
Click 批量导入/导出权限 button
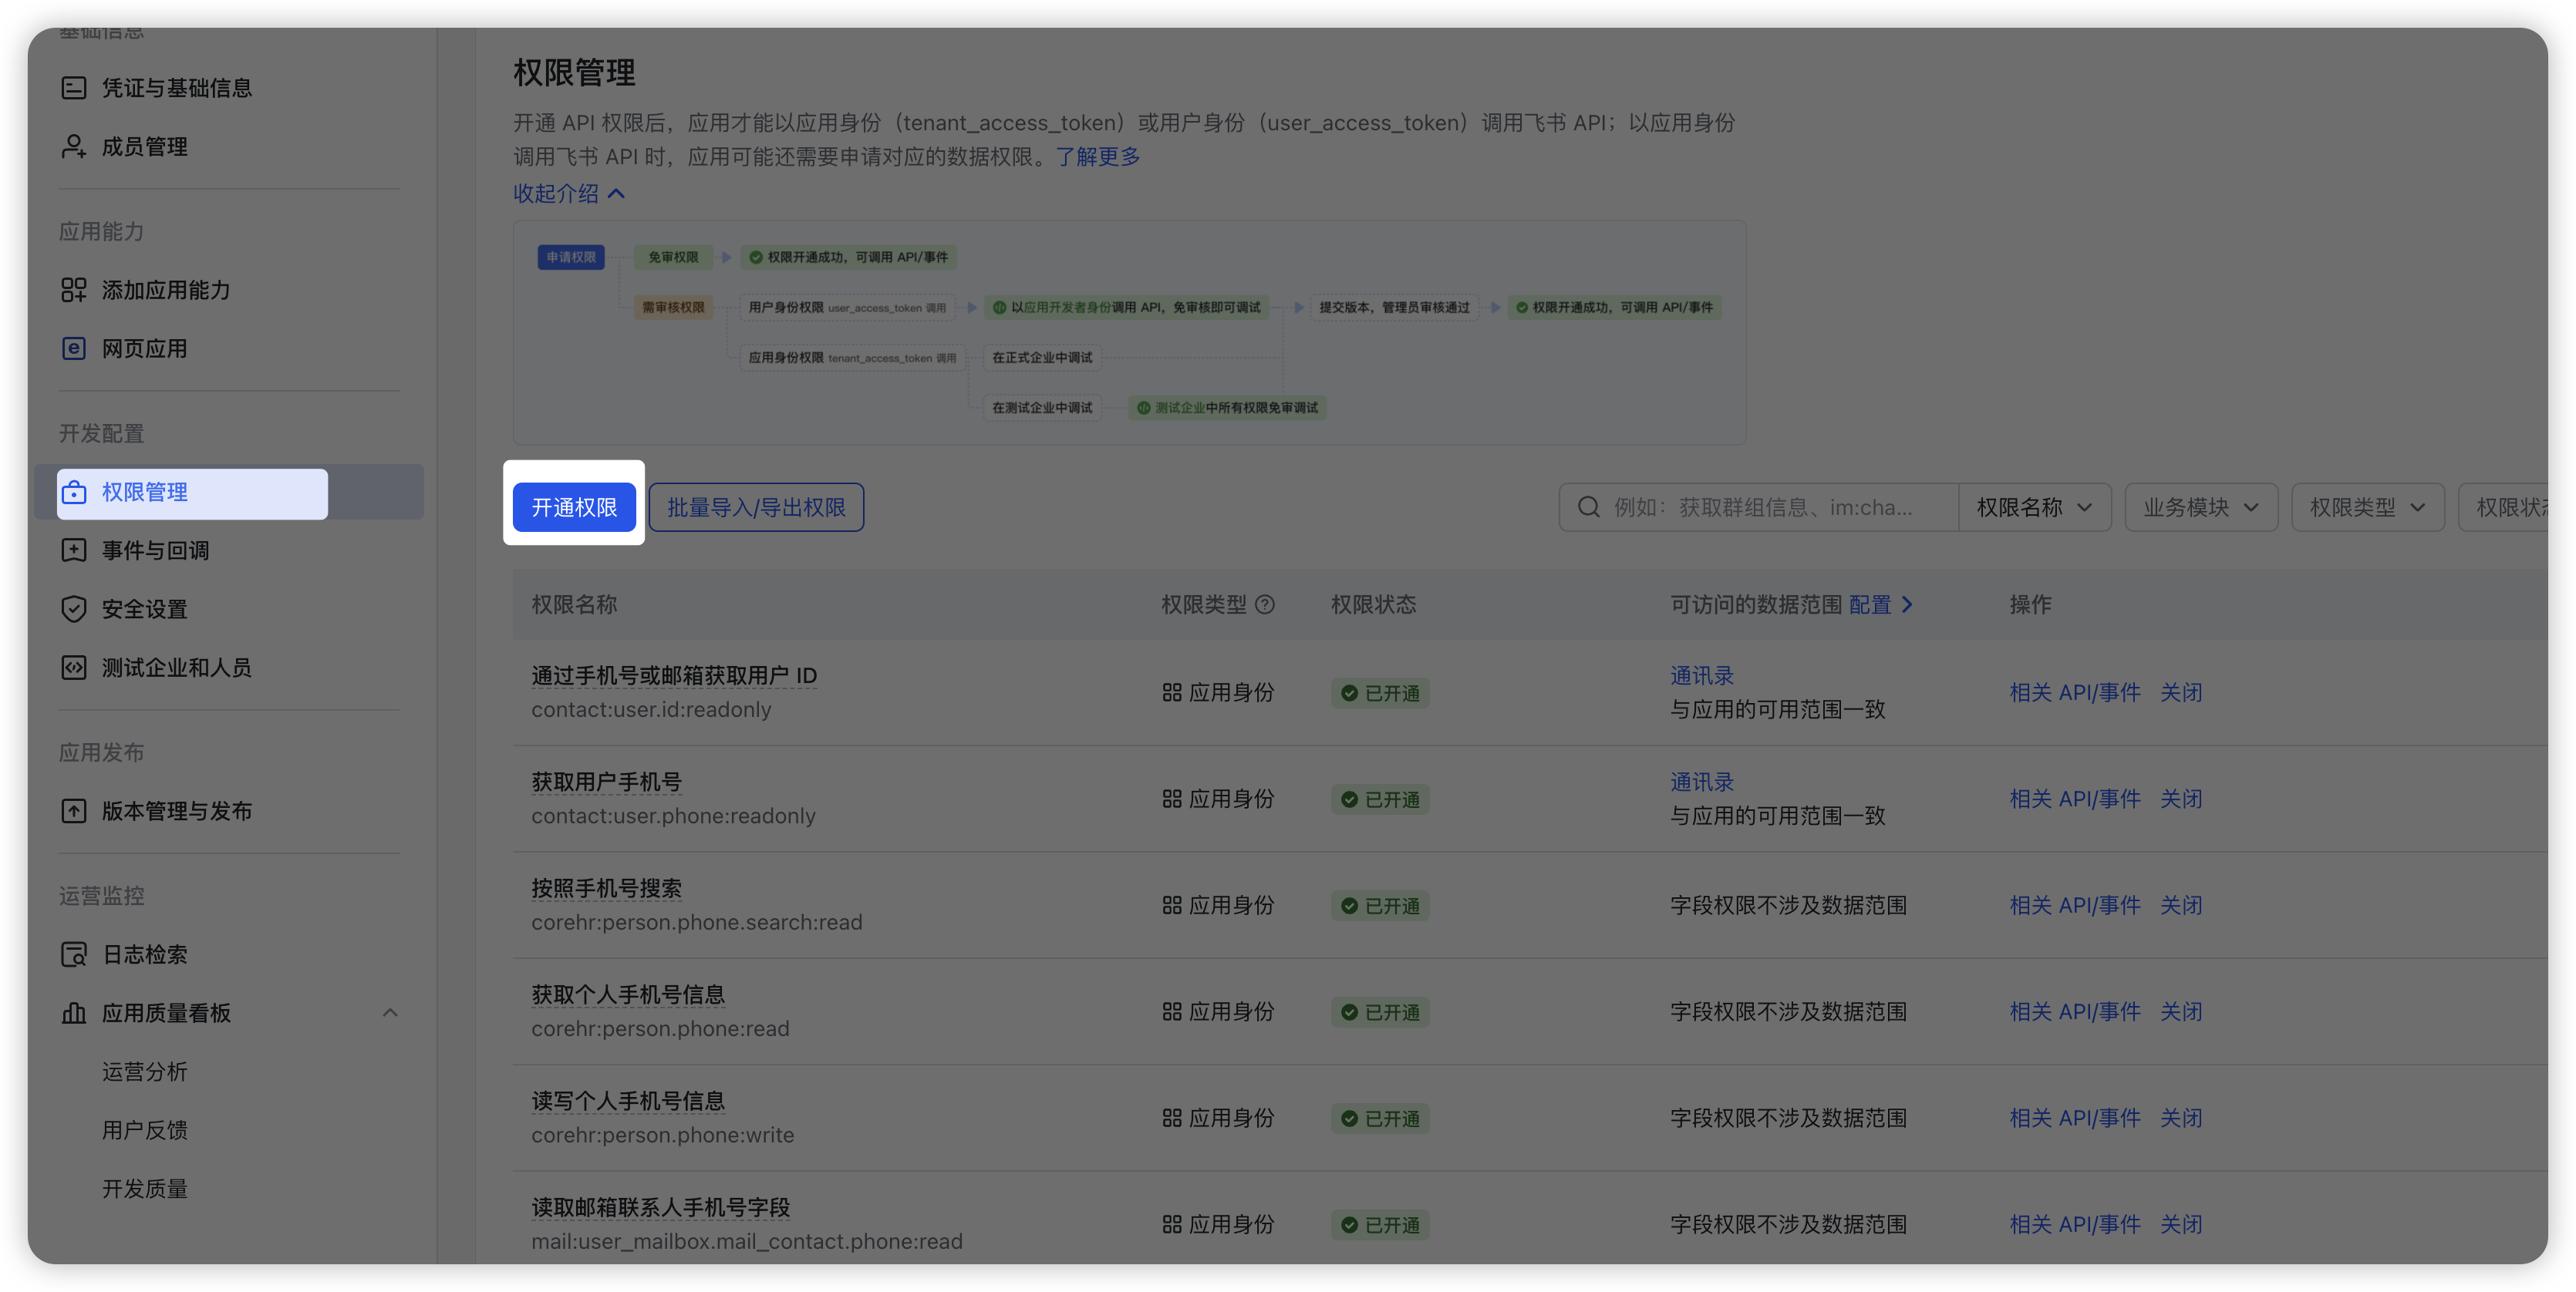click(756, 507)
